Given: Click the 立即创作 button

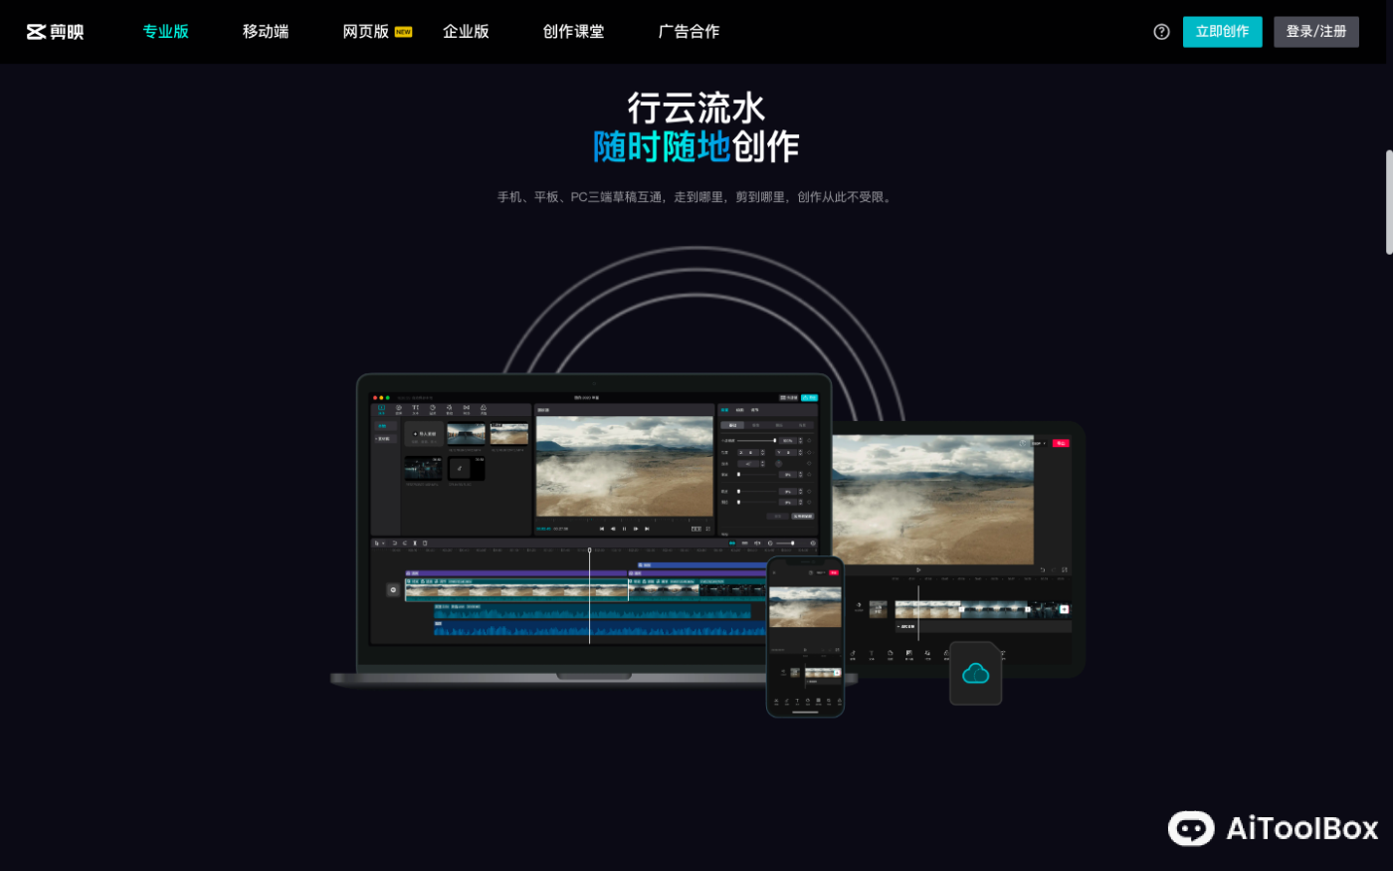Looking at the screenshot, I should tap(1222, 31).
